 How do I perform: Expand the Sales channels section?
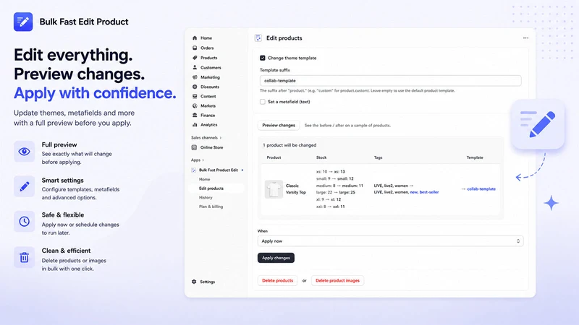(206, 138)
